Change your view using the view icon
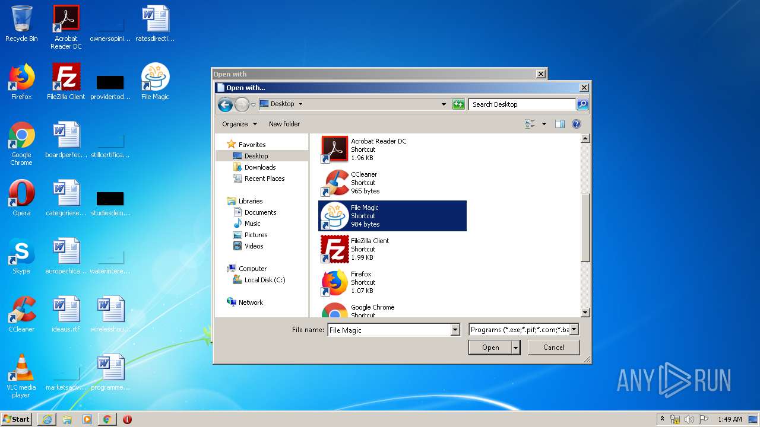This screenshot has height=427, width=760. click(x=530, y=124)
